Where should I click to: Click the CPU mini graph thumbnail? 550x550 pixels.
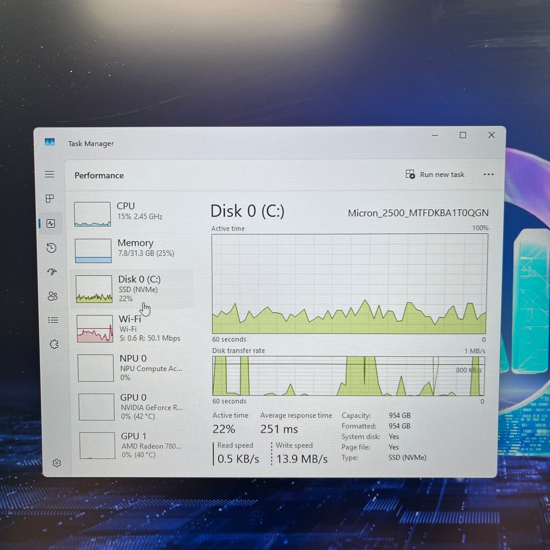click(x=92, y=214)
